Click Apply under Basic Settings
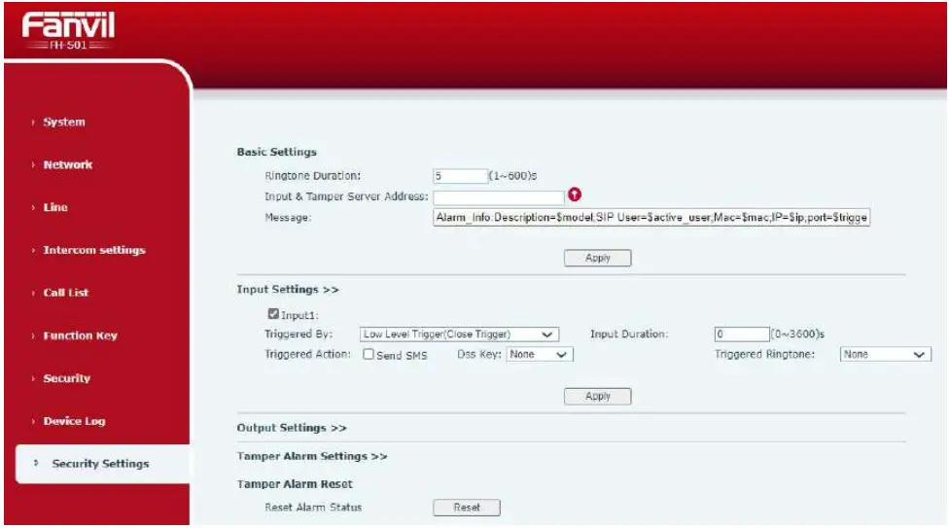The image size is (950, 528). 597,258
